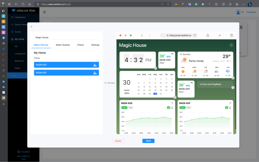Image resolution: width=259 pixels, height=162 pixels.
Task: Click the SNZB-02P sensor card
Action: pyautogui.click(x=186, y=89)
